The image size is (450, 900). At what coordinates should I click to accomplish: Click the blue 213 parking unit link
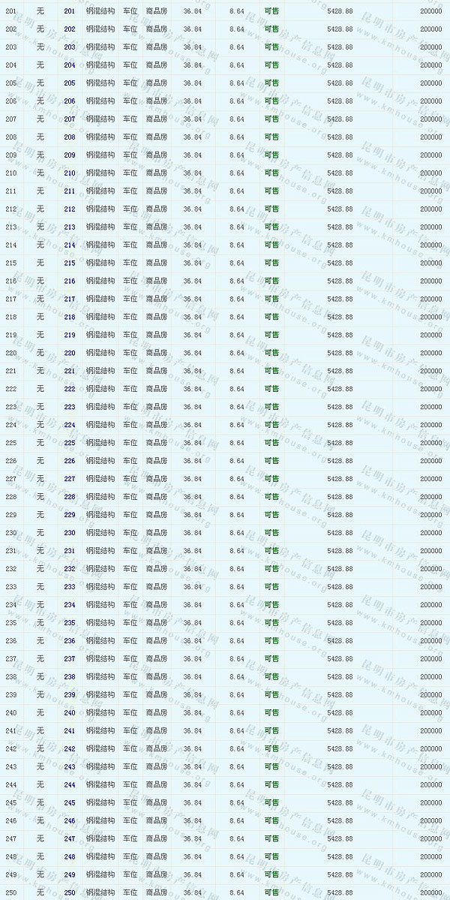tap(70, 227)
